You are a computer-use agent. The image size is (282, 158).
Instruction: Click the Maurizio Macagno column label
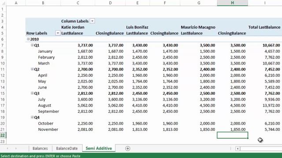(198, 27)
